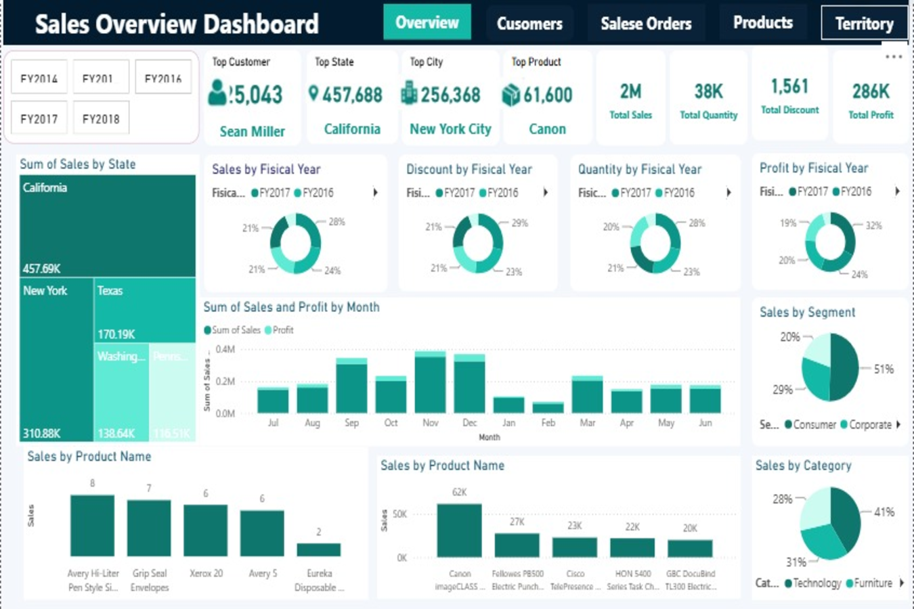This screenshot has height=609, width=914.
Task: Switch to the Overview tab
Action: (427, 22)
